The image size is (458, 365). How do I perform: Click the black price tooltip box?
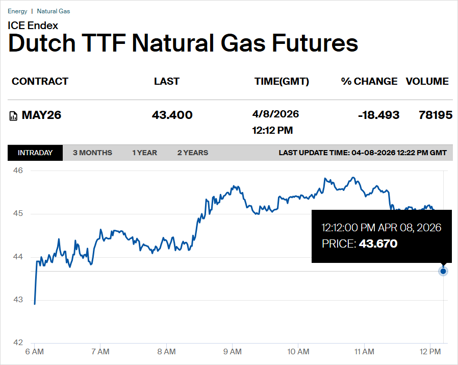click(x=381, y=236)
